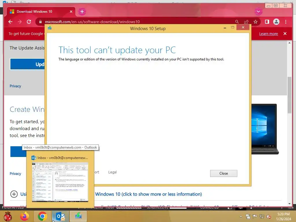
Task: Click the Outlook Inbox preview thumbnail
Action: (60, 182)
